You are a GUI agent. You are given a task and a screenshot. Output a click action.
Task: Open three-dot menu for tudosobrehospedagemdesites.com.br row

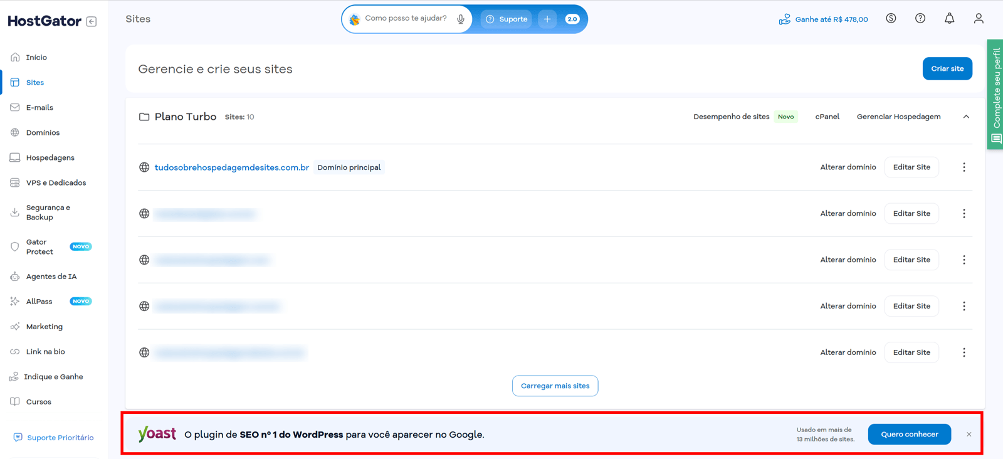click(964, 167)
